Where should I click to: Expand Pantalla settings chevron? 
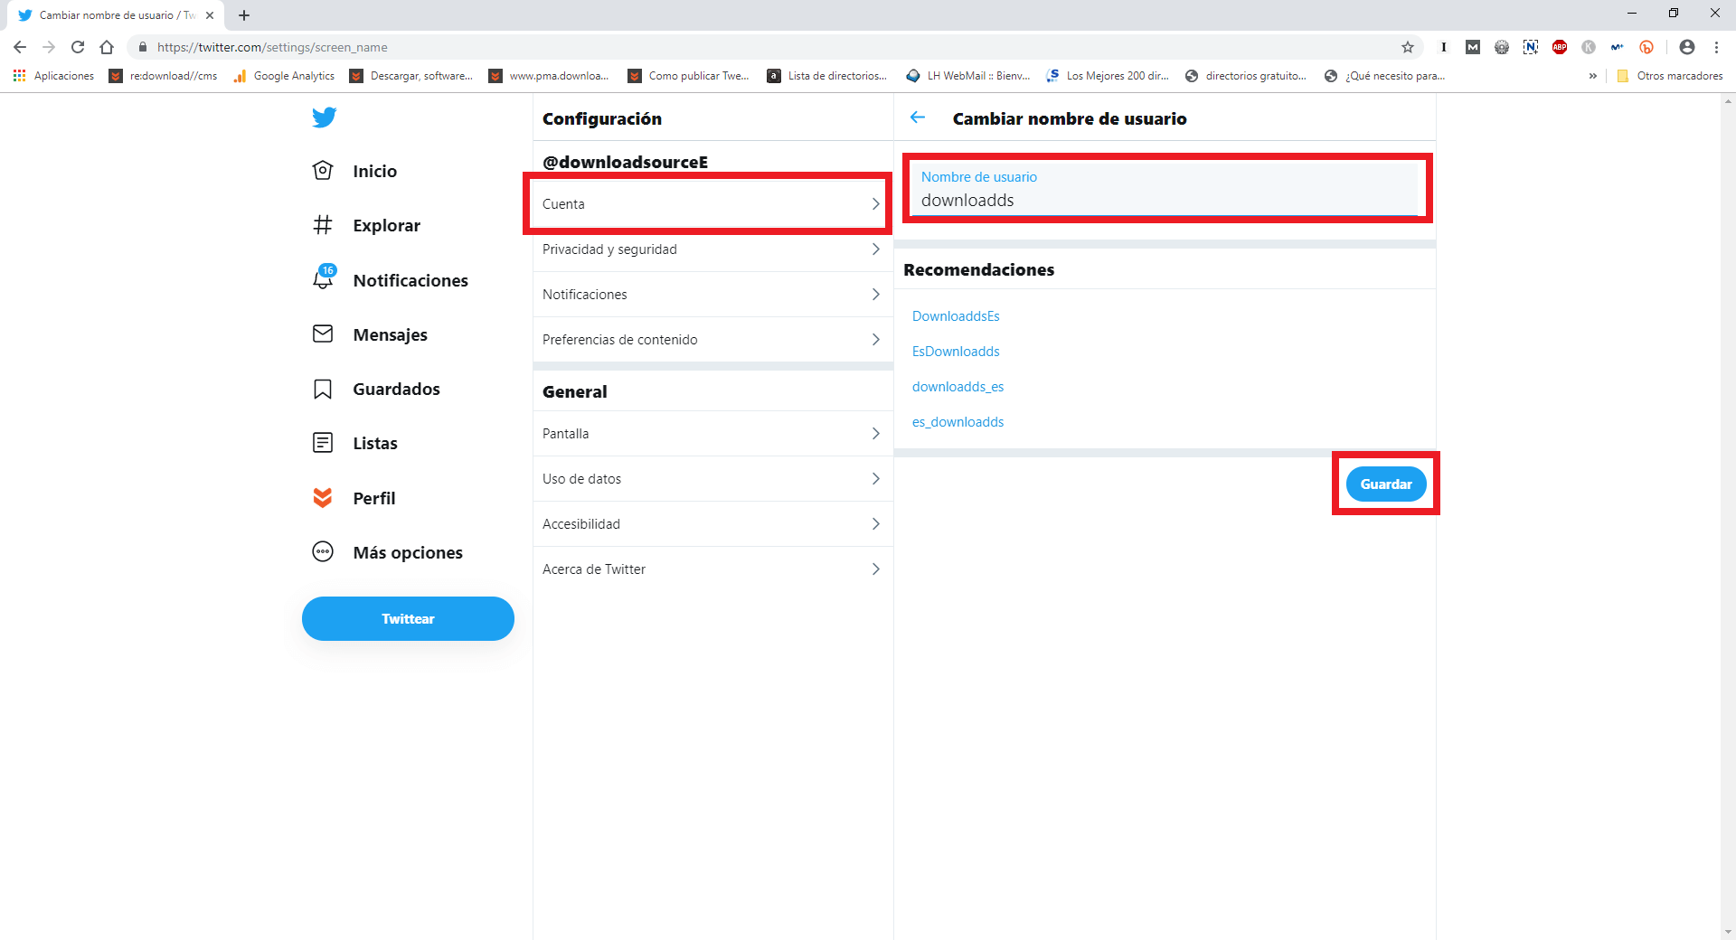pyautogui.click(x=875, y=434)
